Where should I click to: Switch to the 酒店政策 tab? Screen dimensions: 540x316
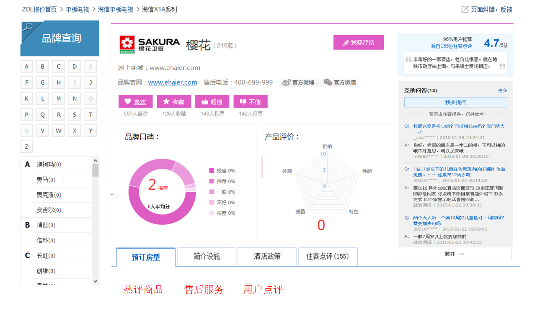(x=267, y=257)
